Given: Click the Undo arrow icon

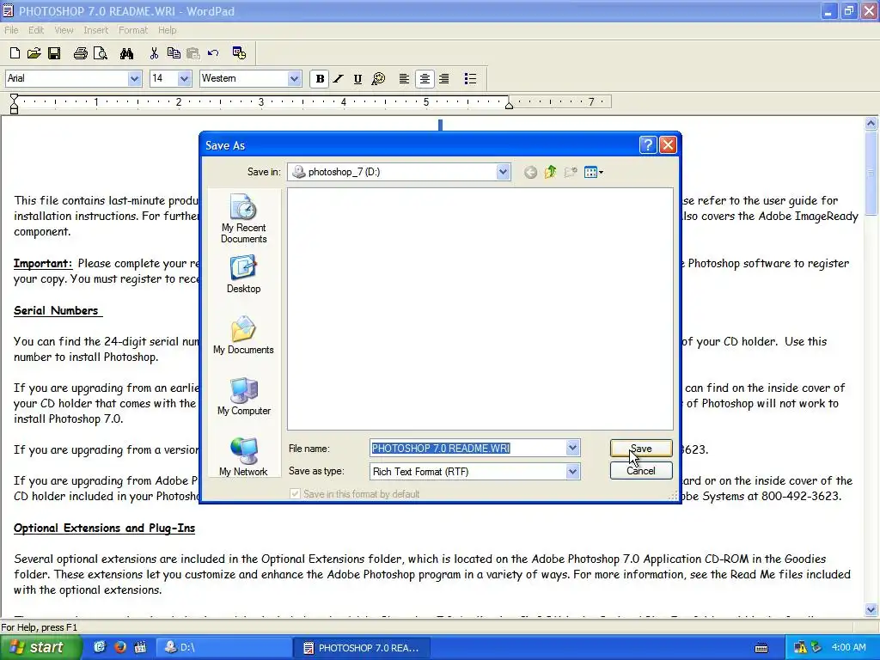Looking at the screenshot, I should (x=213, y=53).
